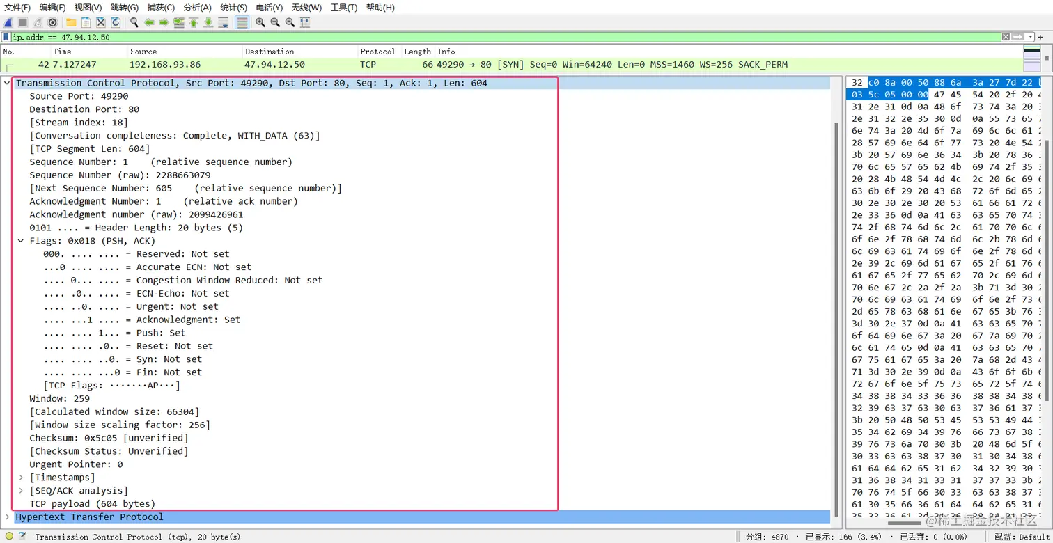1053x543 pixels.
Task: Open a capture file via folder icon
Action: pyautogui.click(x=71, y=22)
